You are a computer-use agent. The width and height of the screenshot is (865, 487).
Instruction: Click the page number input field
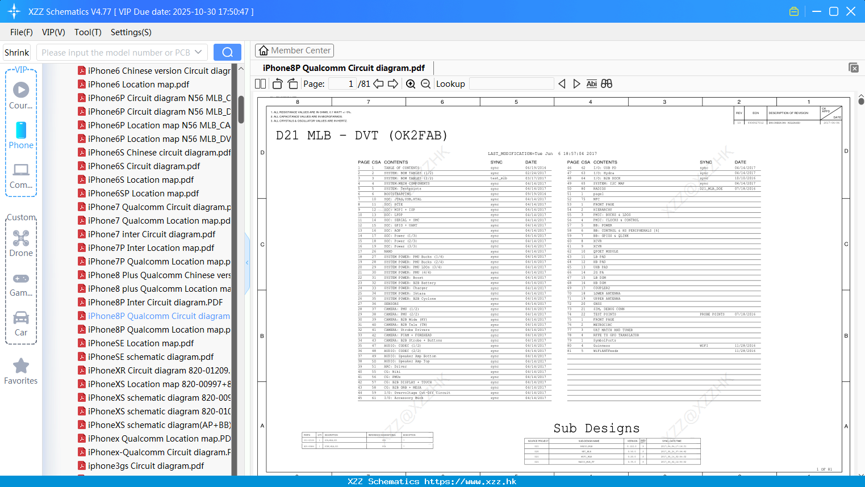click(x=342, y=84)
